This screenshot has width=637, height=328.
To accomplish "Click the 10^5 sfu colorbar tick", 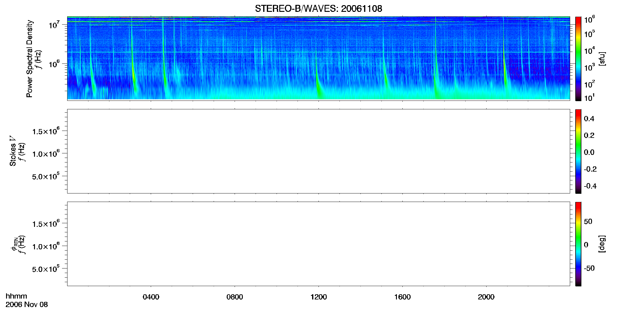I will pos(590,34).
